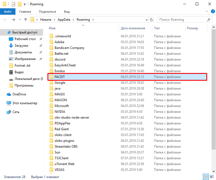The width and height of the screenshot is (216, 180).
Task: Sort by the Имя column header
Action: coord(52,28)
